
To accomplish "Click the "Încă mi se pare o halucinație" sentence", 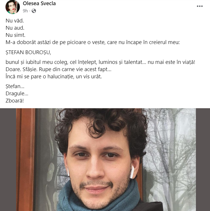I will (54, 77).
